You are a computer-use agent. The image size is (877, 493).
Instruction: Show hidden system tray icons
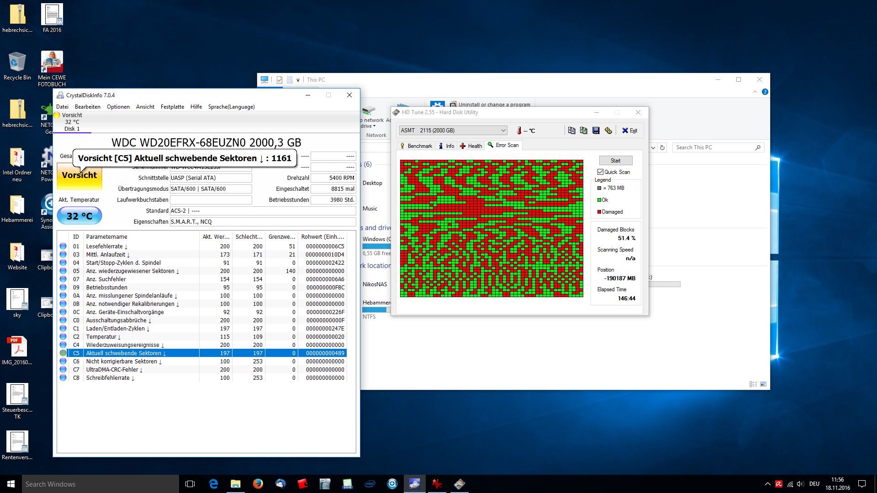(x=767, y=484)
